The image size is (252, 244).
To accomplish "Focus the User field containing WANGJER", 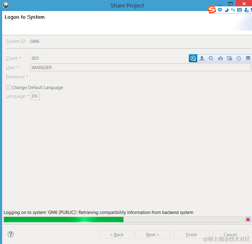I will coord(141,67).
